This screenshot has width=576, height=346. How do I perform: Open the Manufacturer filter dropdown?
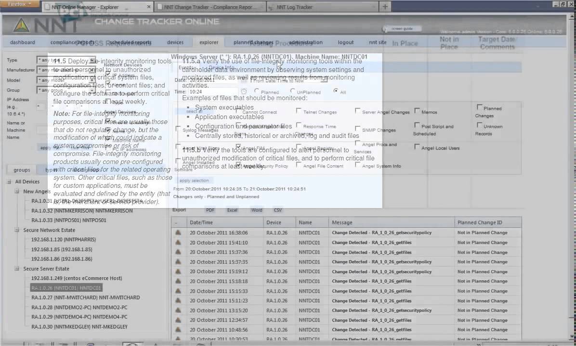[x=66, y=70]
